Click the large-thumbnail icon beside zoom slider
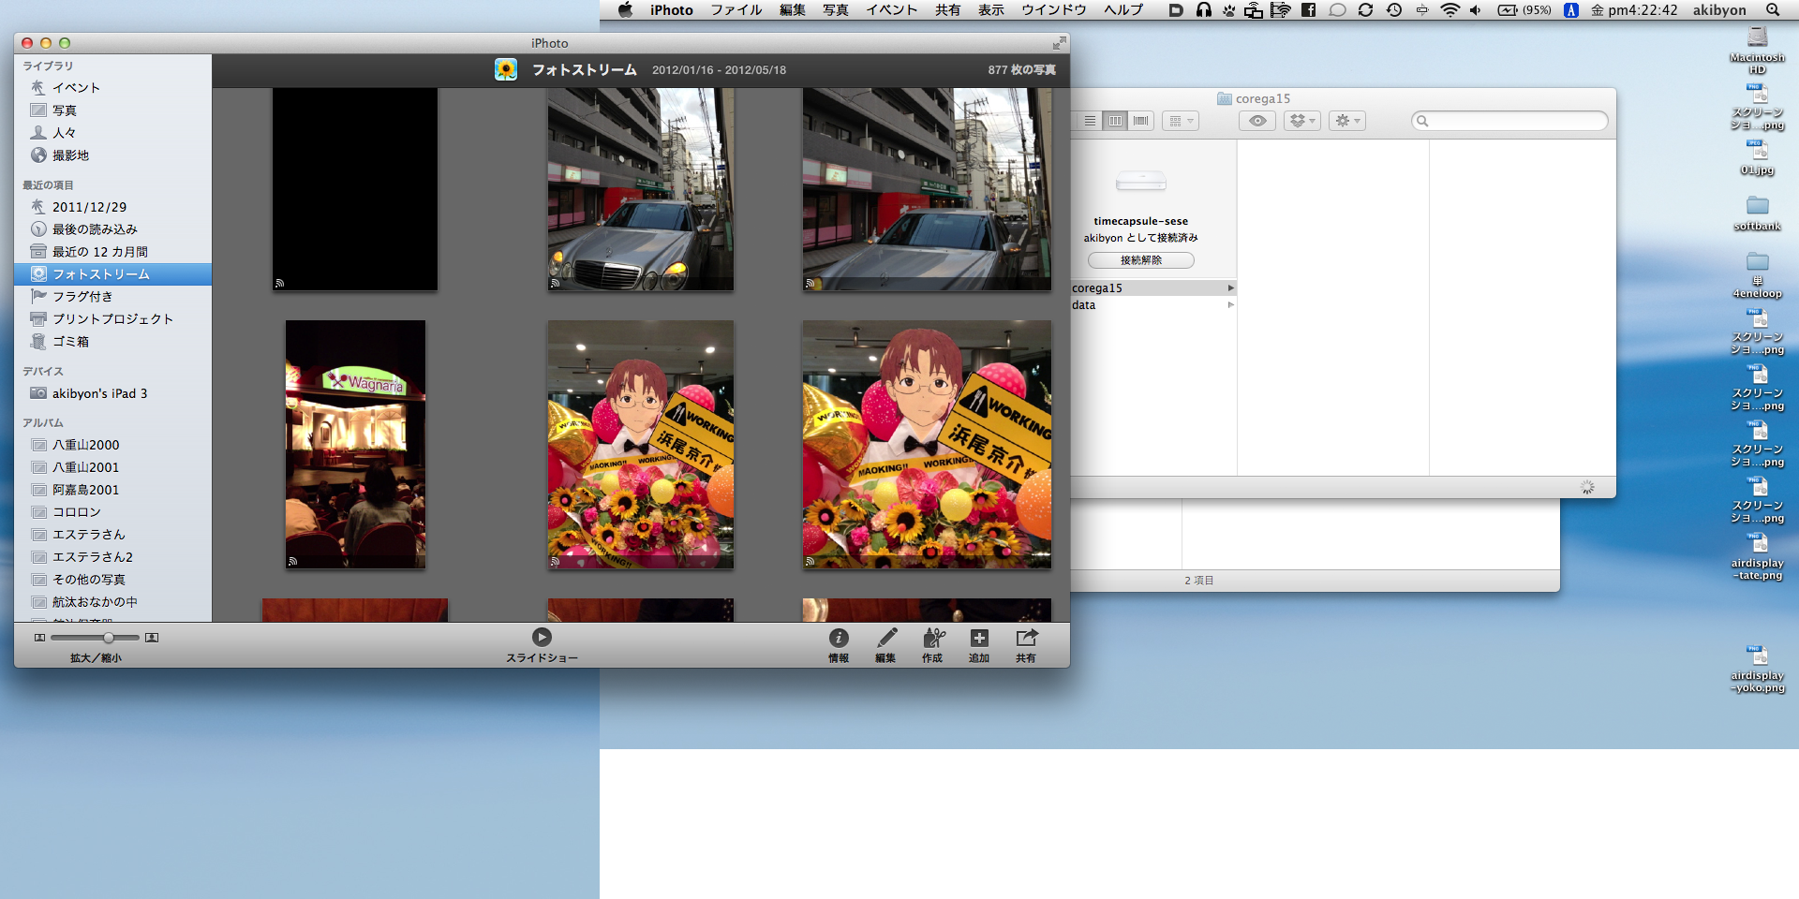The width and height of the screenshot is (1799, 899). [152, 638]
